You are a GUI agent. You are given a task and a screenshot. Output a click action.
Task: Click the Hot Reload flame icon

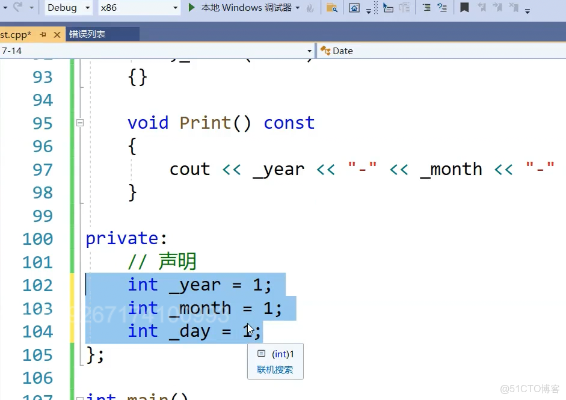coord(310,8)
